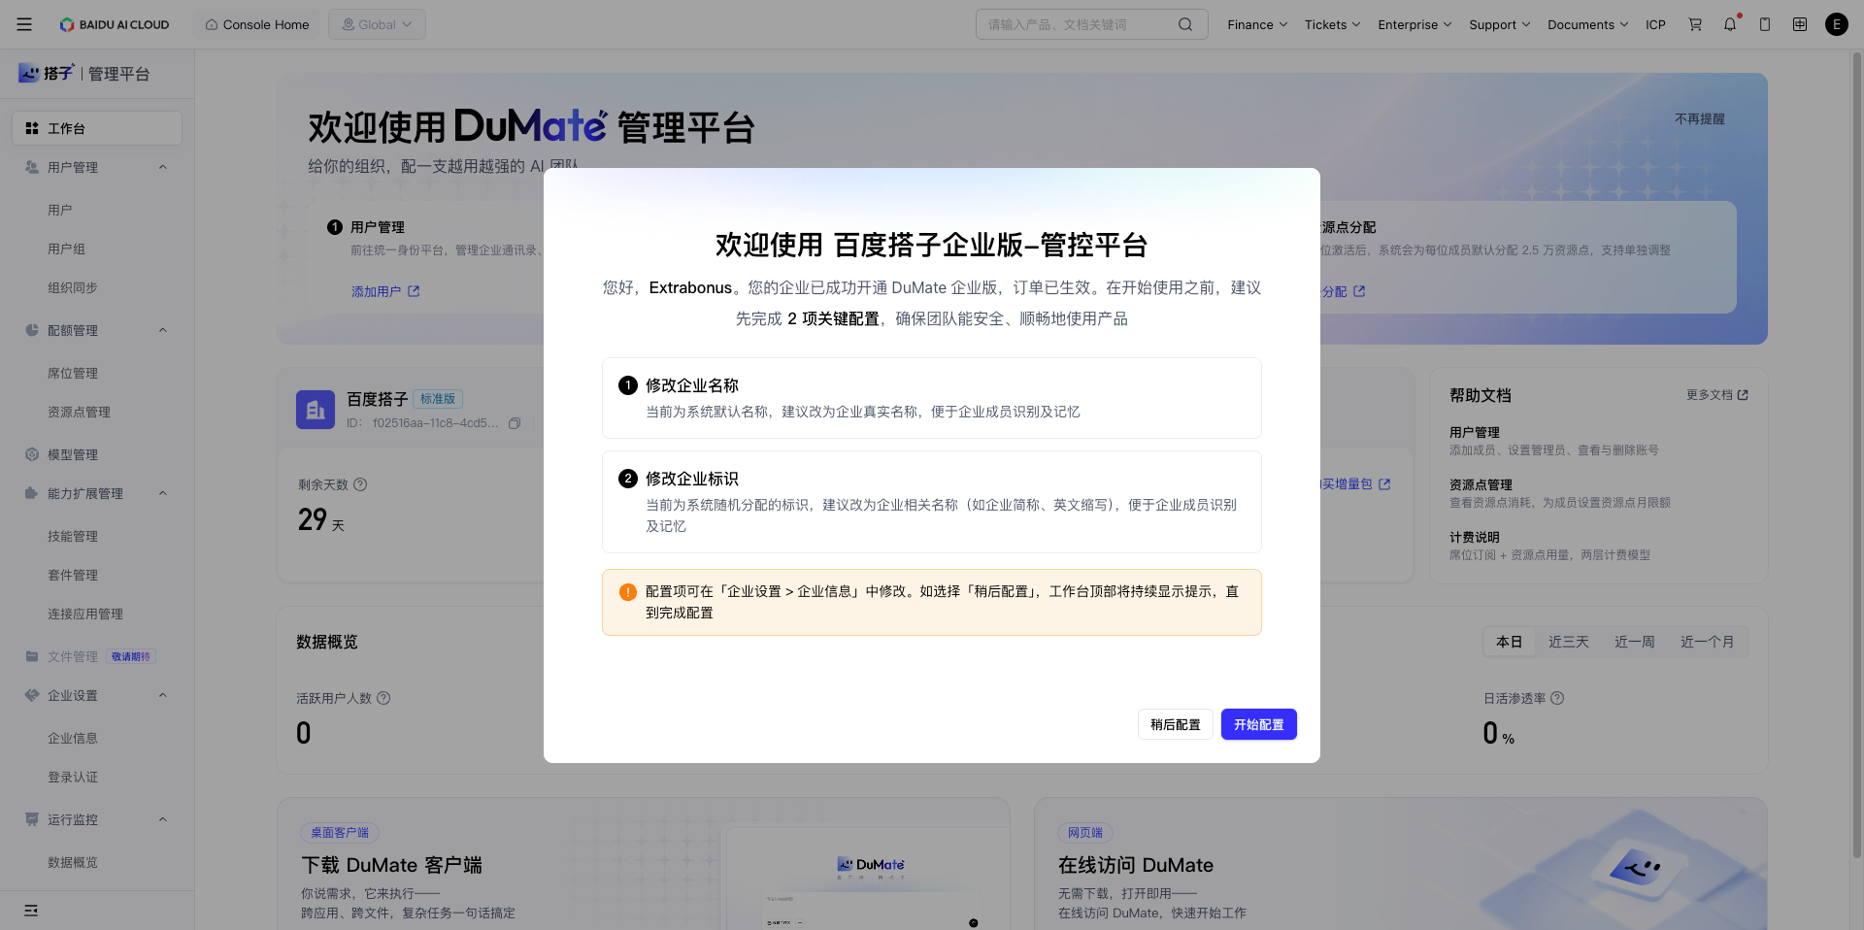Click the Baidu AI Cloud logo
Screen dimensions: 1864x930
pyautogui.click(x=114, y=24)
